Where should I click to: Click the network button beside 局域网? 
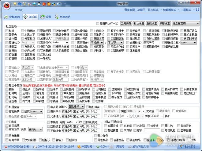click(111, 147)
